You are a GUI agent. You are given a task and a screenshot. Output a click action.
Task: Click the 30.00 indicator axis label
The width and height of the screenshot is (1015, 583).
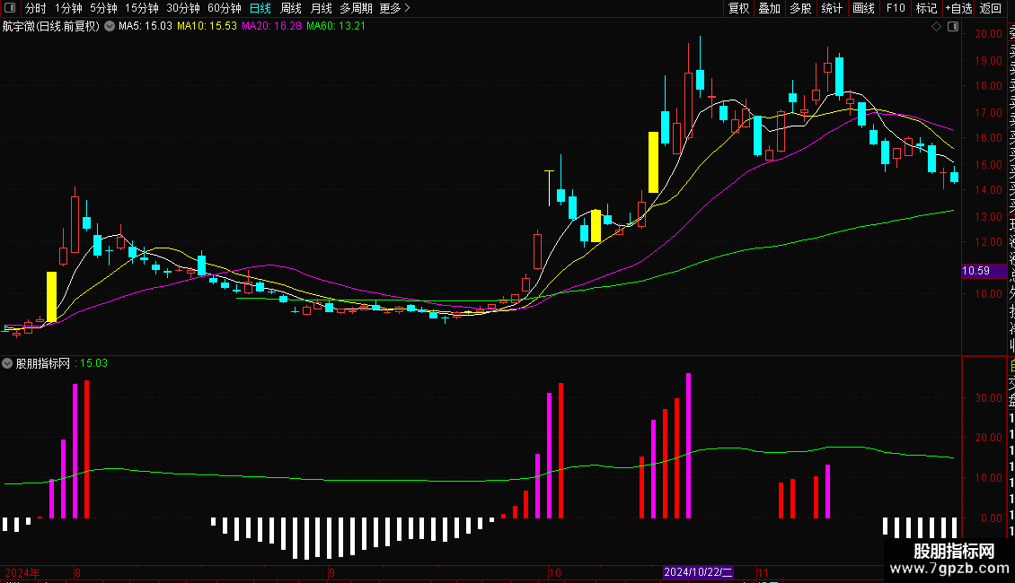(x=988, y=398)
